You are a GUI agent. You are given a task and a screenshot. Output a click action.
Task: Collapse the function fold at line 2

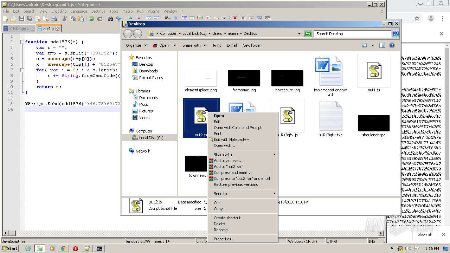[22, 42]
